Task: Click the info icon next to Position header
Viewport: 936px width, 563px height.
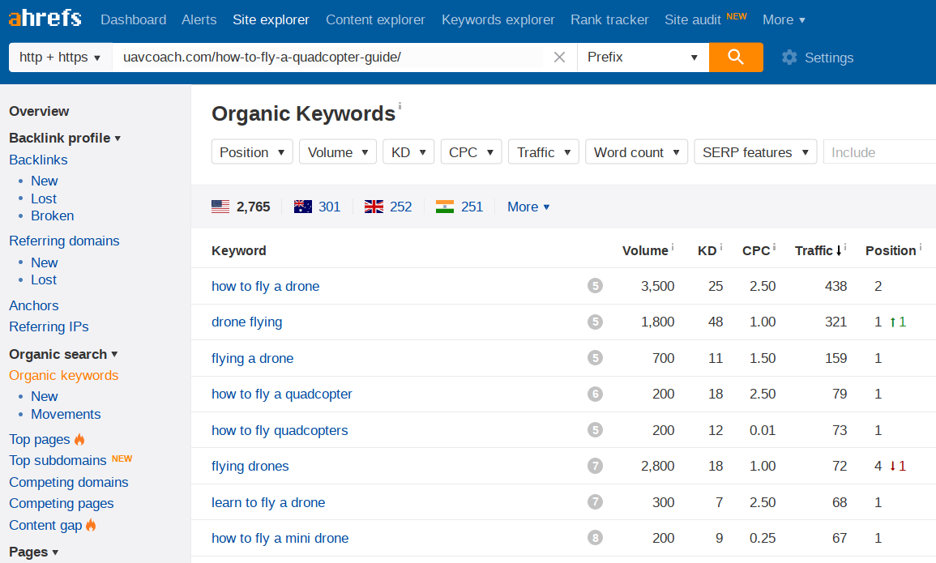Action: (920, 246)
